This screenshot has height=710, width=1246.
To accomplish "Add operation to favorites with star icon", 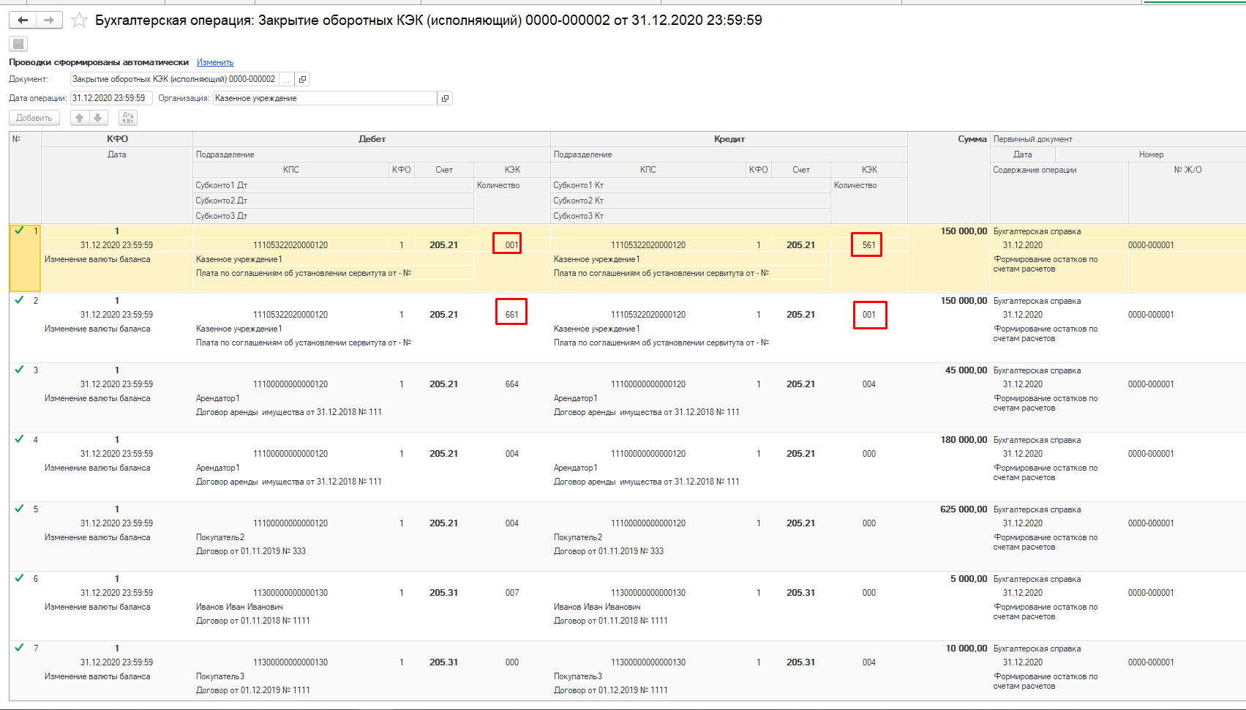I will pos(79,20).
